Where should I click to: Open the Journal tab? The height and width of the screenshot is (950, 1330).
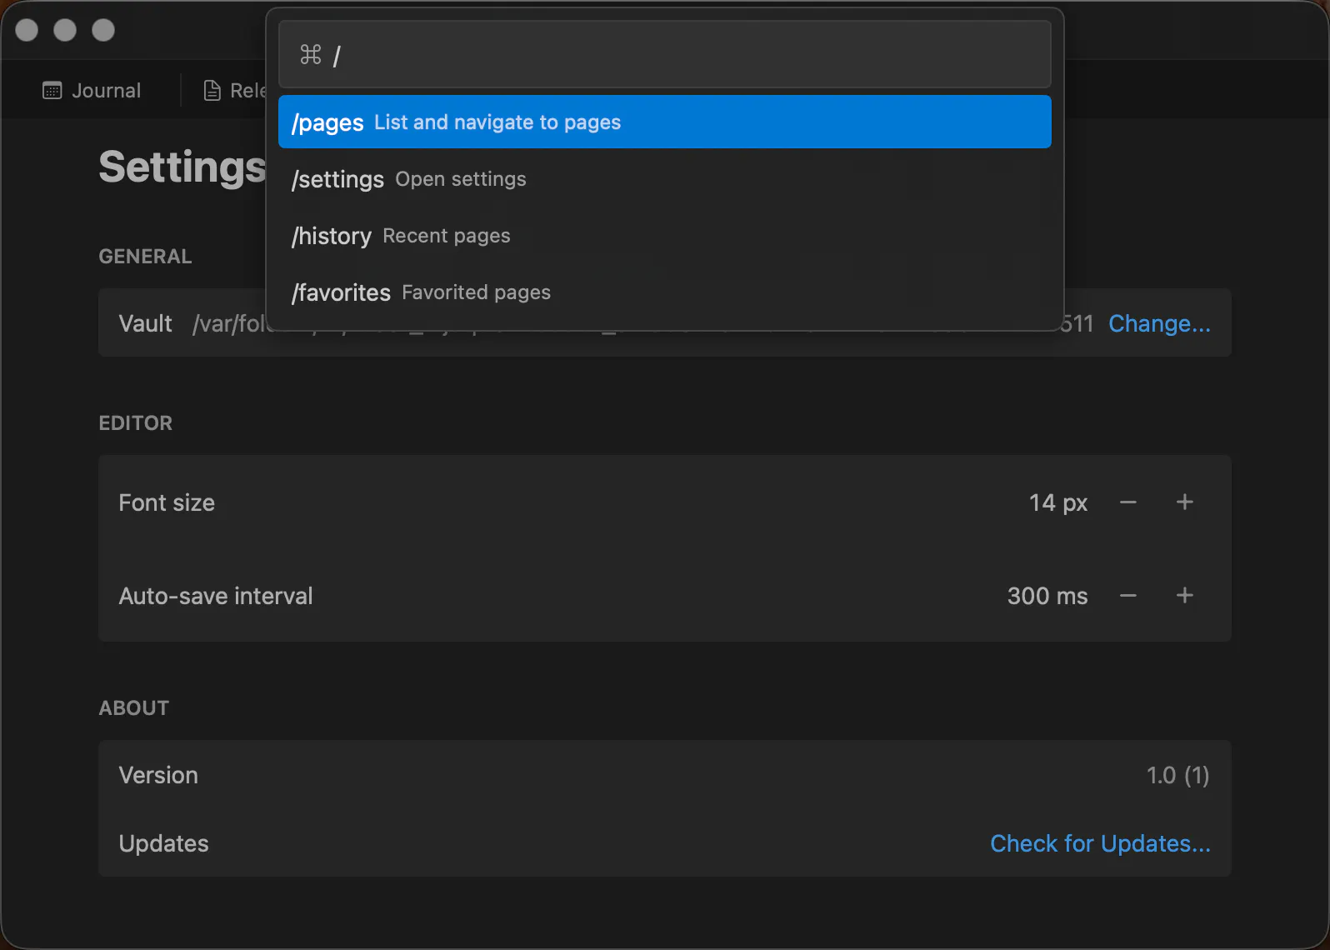(92, 91)
